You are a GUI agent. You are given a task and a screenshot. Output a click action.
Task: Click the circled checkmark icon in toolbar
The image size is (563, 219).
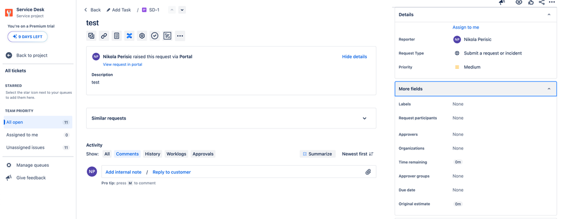tap(154, 36)
